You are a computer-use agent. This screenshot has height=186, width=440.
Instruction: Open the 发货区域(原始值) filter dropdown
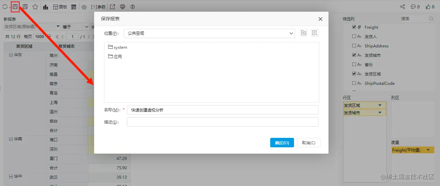(x=32, y=27)
